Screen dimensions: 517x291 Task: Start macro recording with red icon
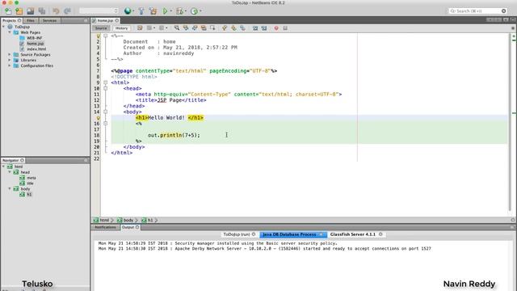[x=276, y=28]
